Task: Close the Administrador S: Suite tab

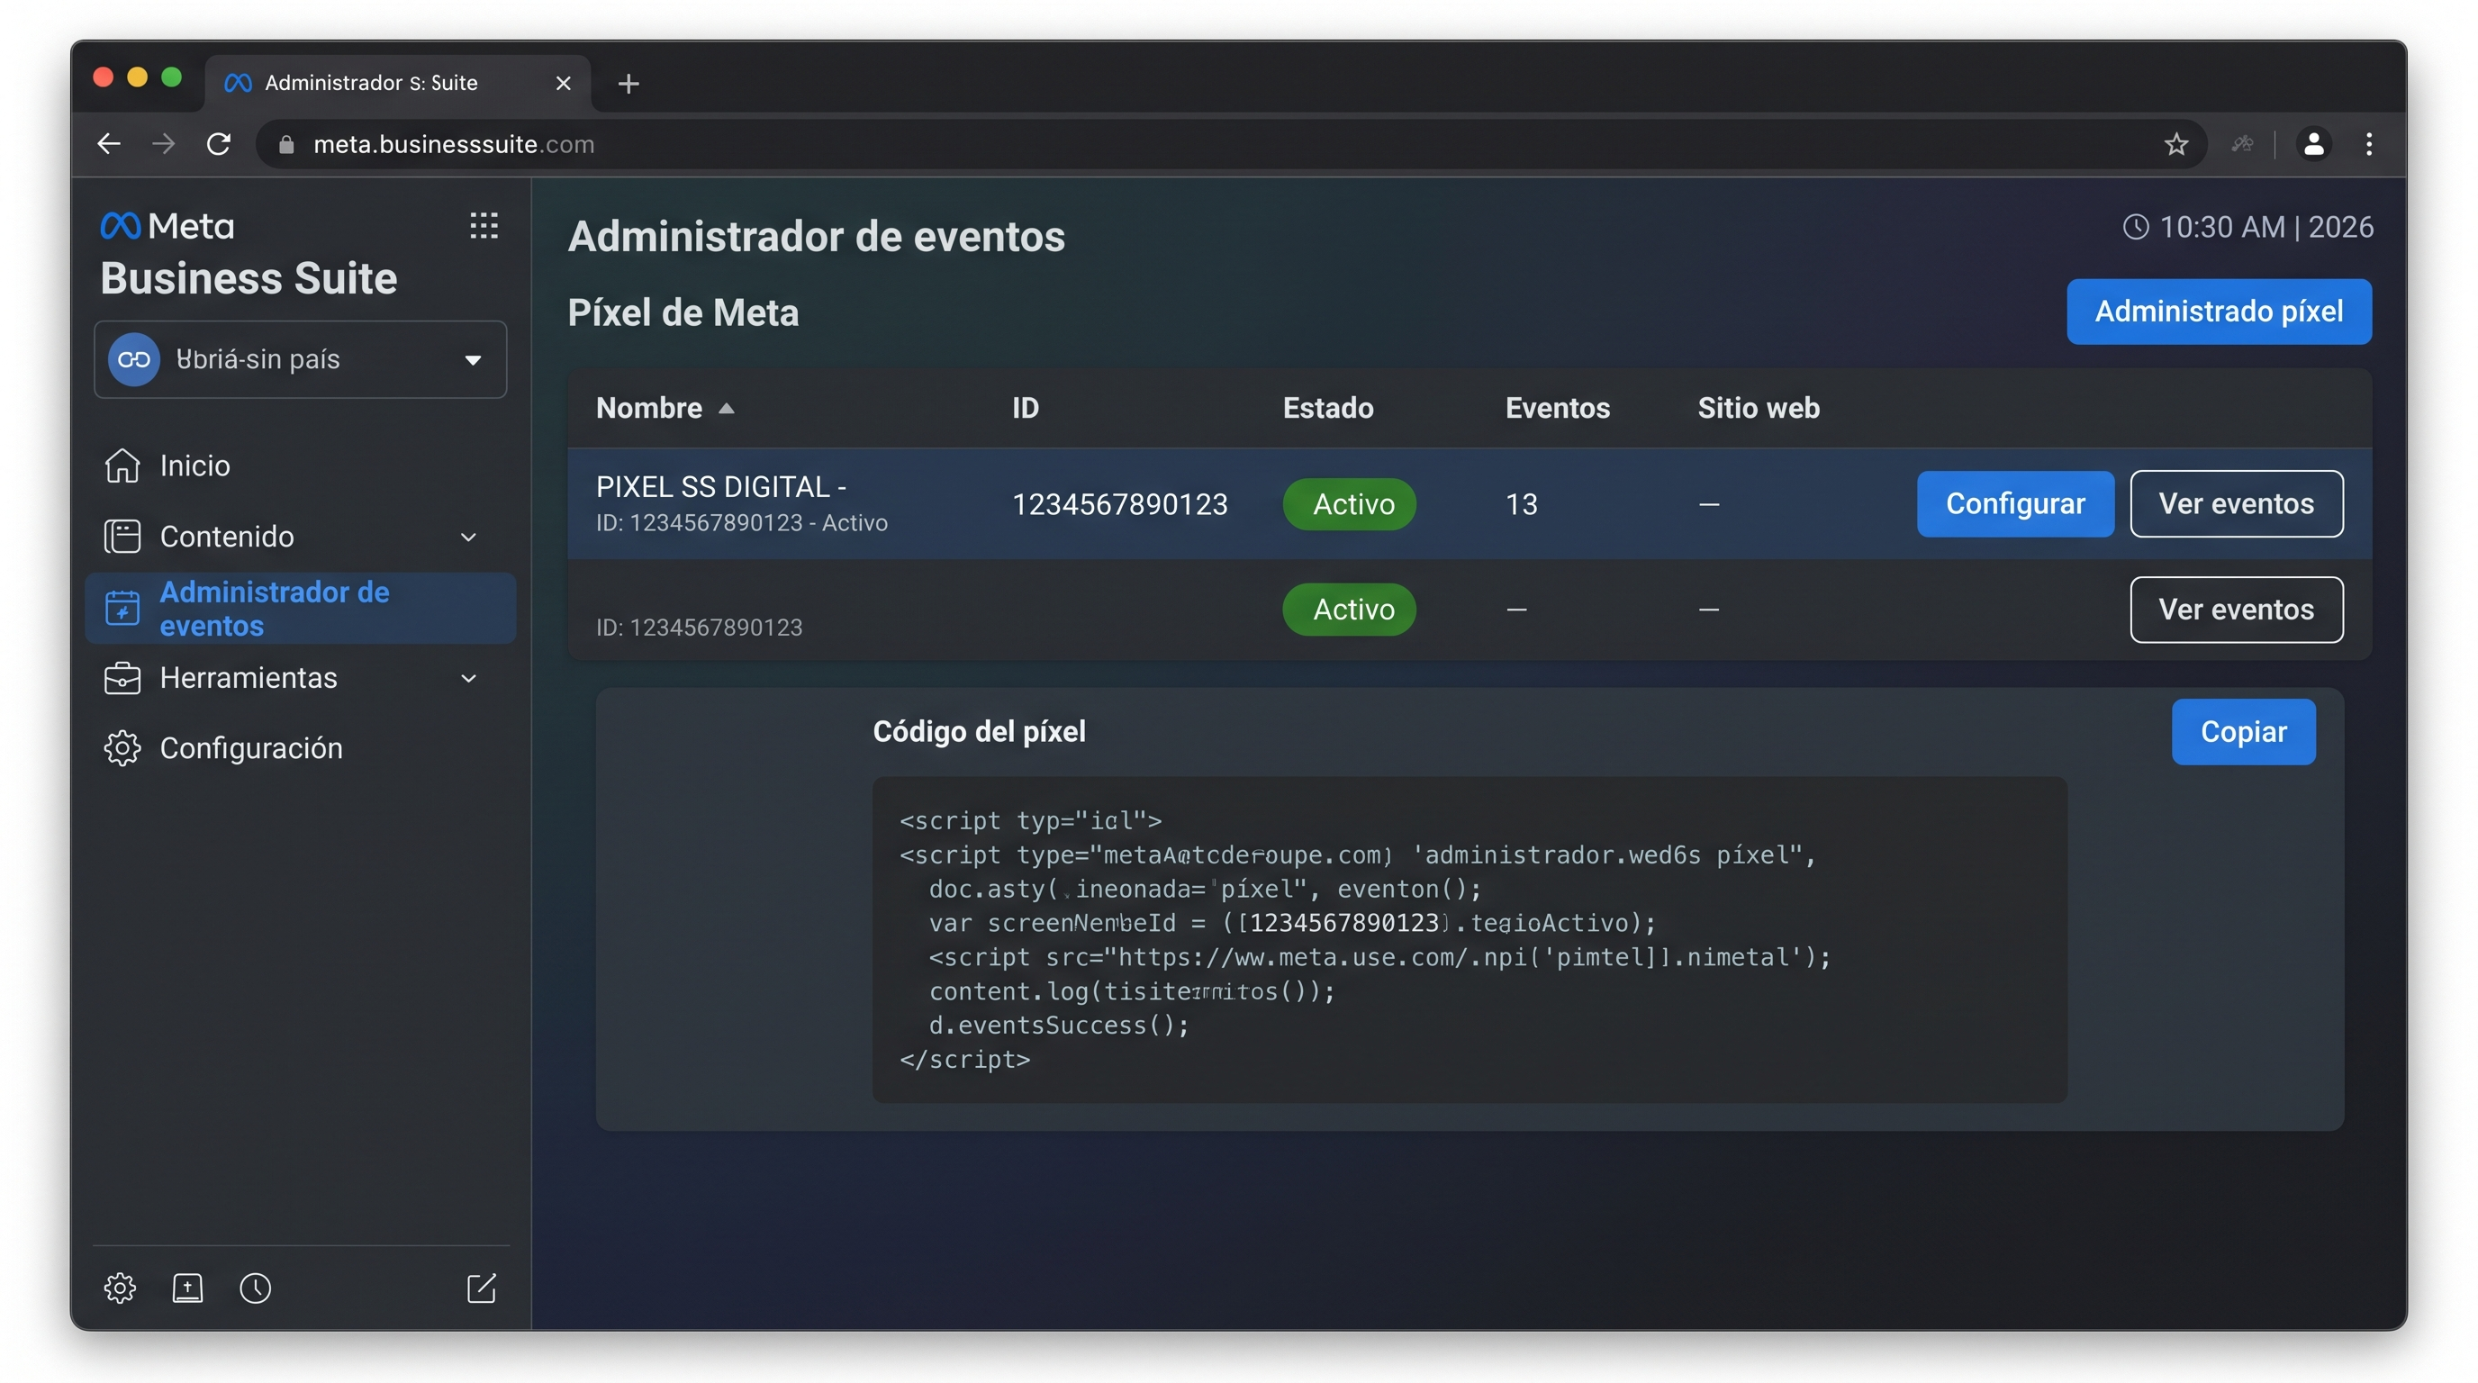Action: coord(564,84)
